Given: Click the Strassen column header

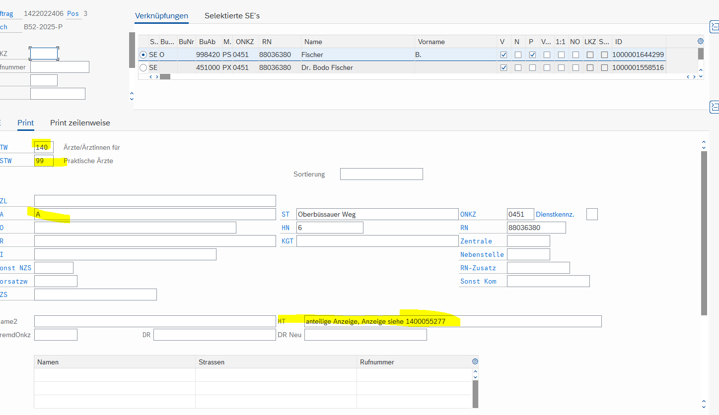Looking at the screenshot, I should (276, 362).
